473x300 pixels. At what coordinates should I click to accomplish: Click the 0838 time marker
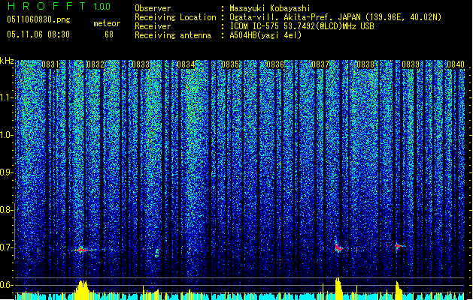pos(365,64)
